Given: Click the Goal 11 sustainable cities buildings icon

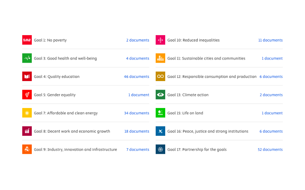Looking at the screenshot, I should click(x=160, y=58).
